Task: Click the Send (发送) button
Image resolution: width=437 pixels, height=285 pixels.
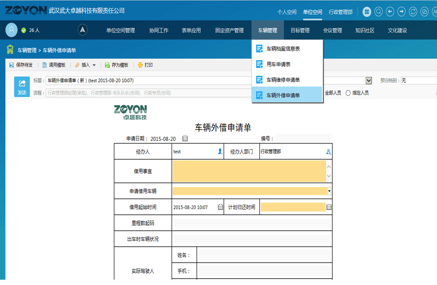Action: [22, 86]
